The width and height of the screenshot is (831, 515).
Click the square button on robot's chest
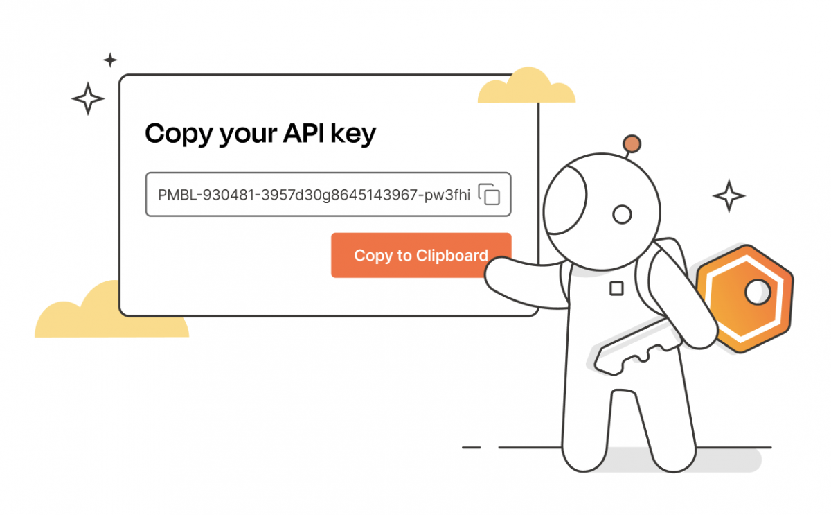(616, 288)
